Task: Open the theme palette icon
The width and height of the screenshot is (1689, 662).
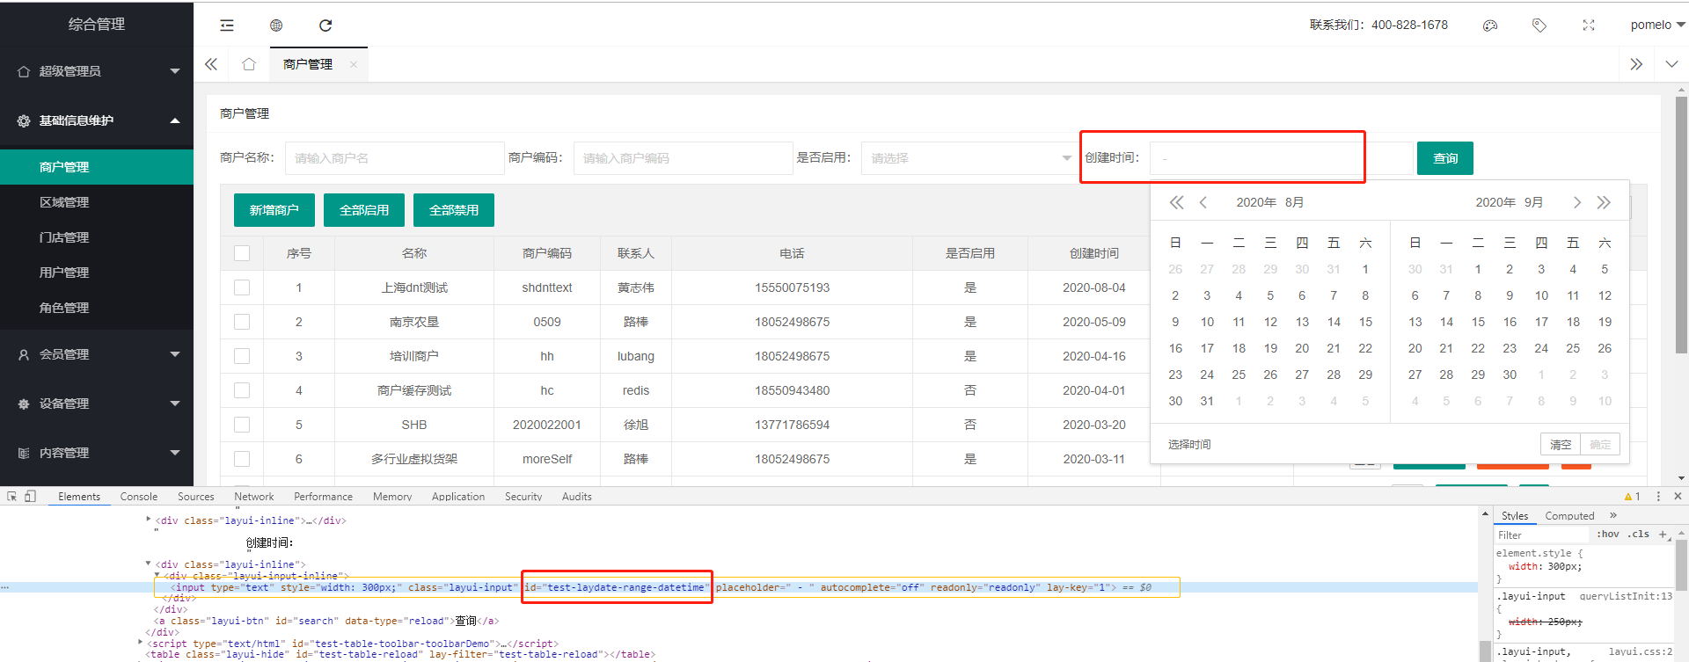Action: pos(1490,25)
